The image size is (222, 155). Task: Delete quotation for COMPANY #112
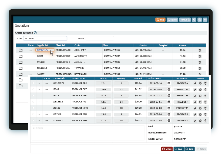[200, 68]
